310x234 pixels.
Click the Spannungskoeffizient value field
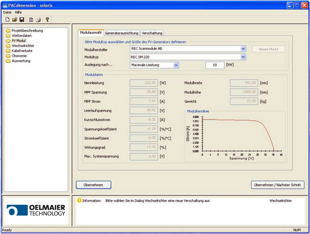coord(144,129)
